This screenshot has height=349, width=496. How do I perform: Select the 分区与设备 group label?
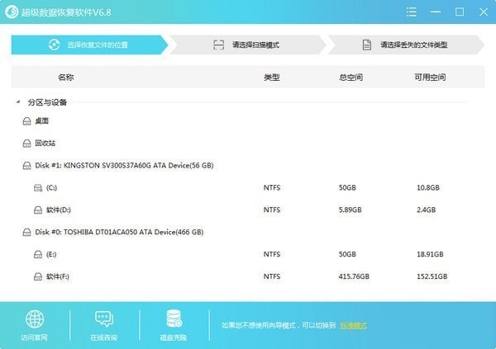coord(47,102)
